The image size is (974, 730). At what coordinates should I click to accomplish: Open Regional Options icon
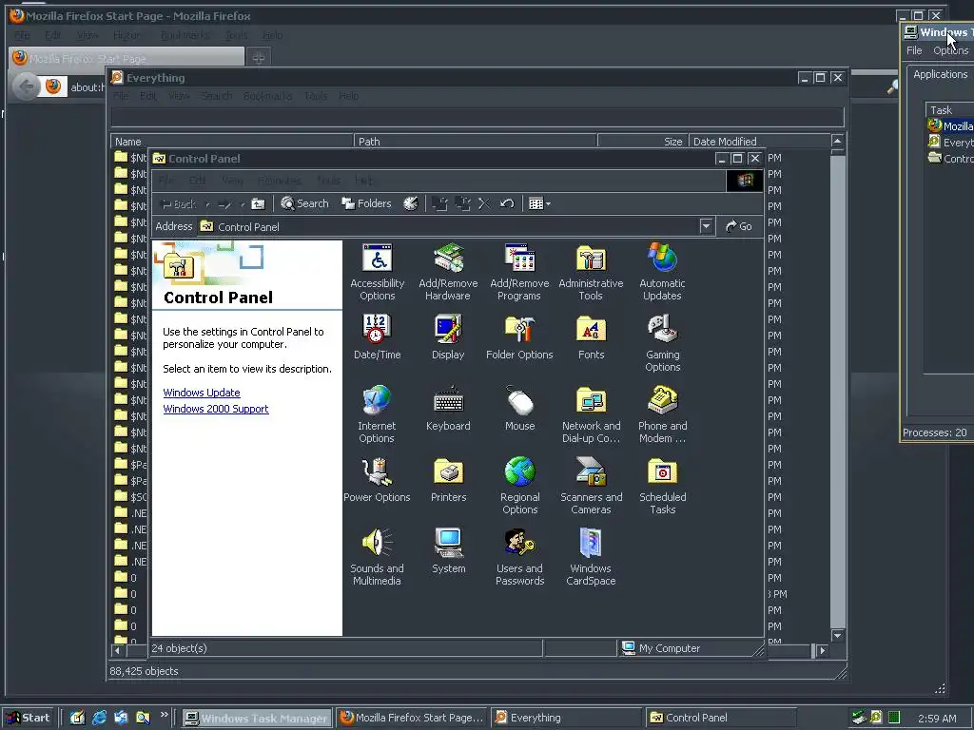[520, 486]
